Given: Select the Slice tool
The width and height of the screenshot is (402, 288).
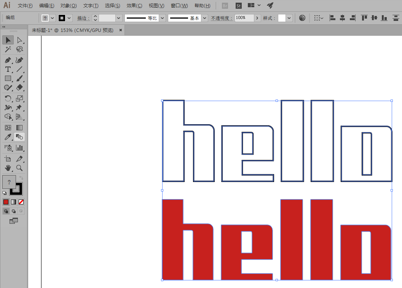Looking at the screenshot, I should click(19, 158).
